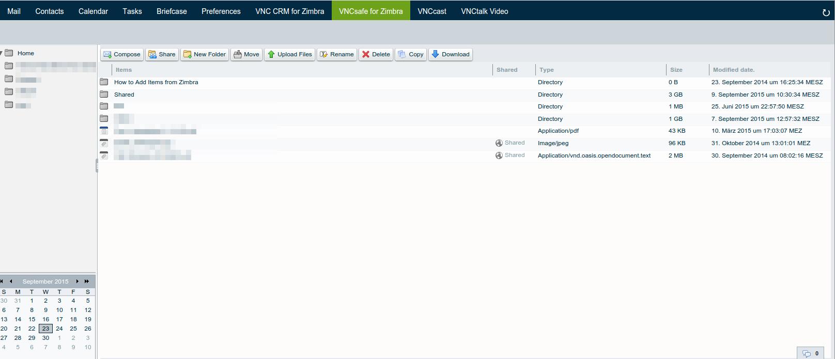Select the Home folder in the tree
The width and height of the screenshot is (835, 359).
25,53
